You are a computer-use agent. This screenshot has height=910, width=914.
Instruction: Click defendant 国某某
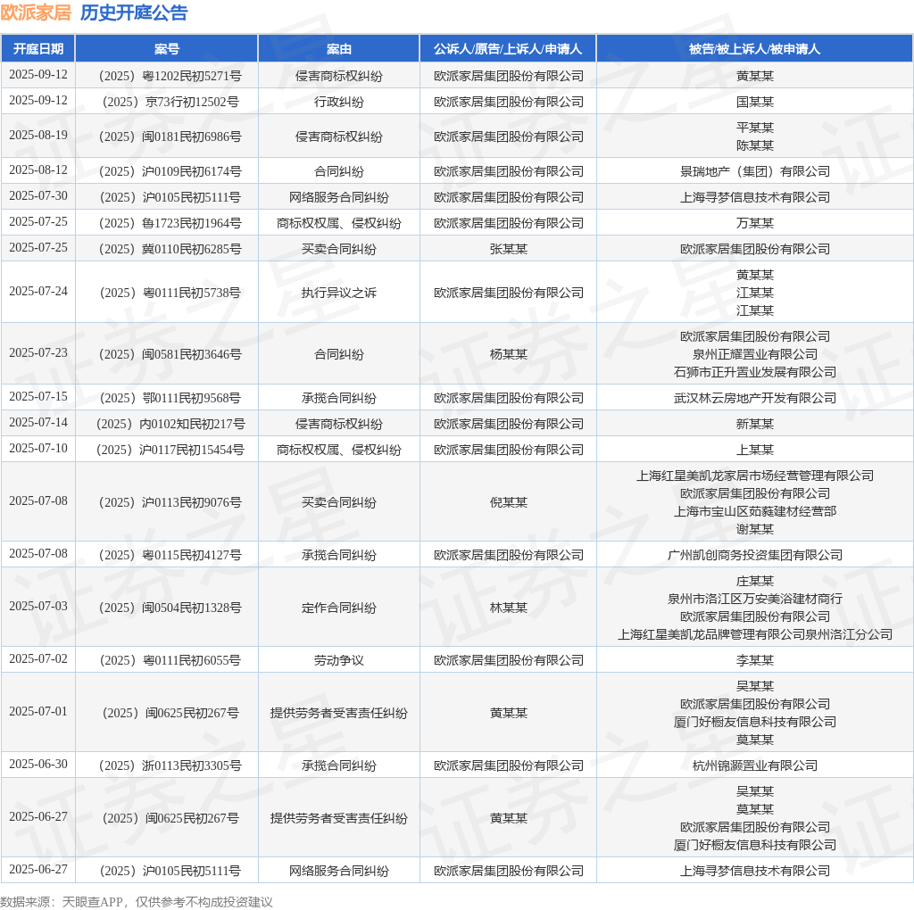pos(755,102)
